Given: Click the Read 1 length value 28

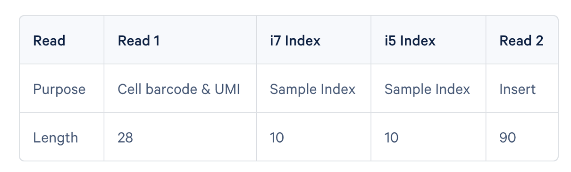Looking at the screenshot, I should [x=126, y=138].
